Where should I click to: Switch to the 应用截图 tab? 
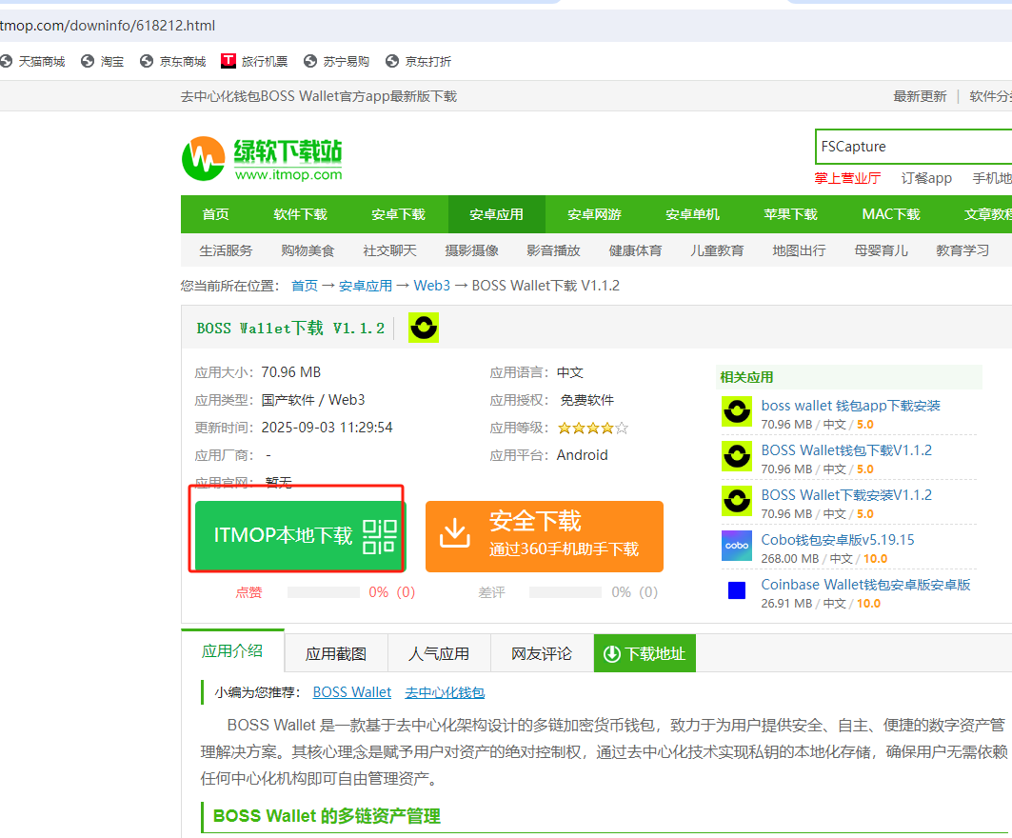click(x=335, y=653)
